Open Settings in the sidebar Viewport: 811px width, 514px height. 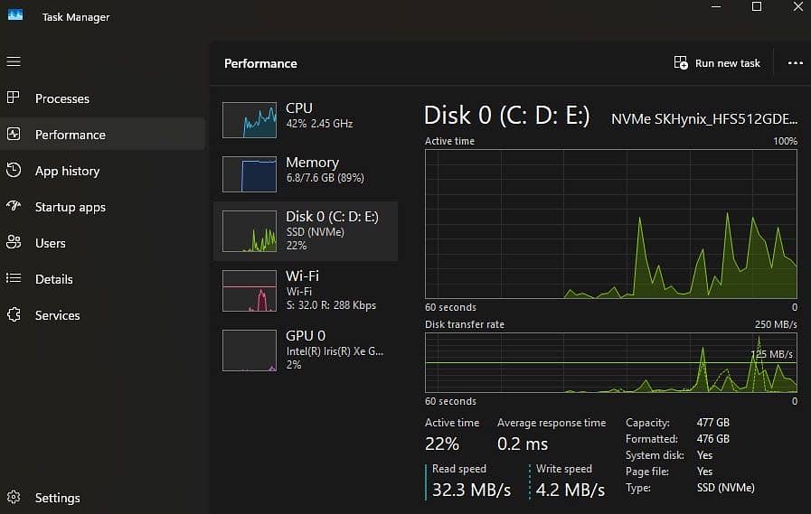pyautogui.click(x=57, y=498)
